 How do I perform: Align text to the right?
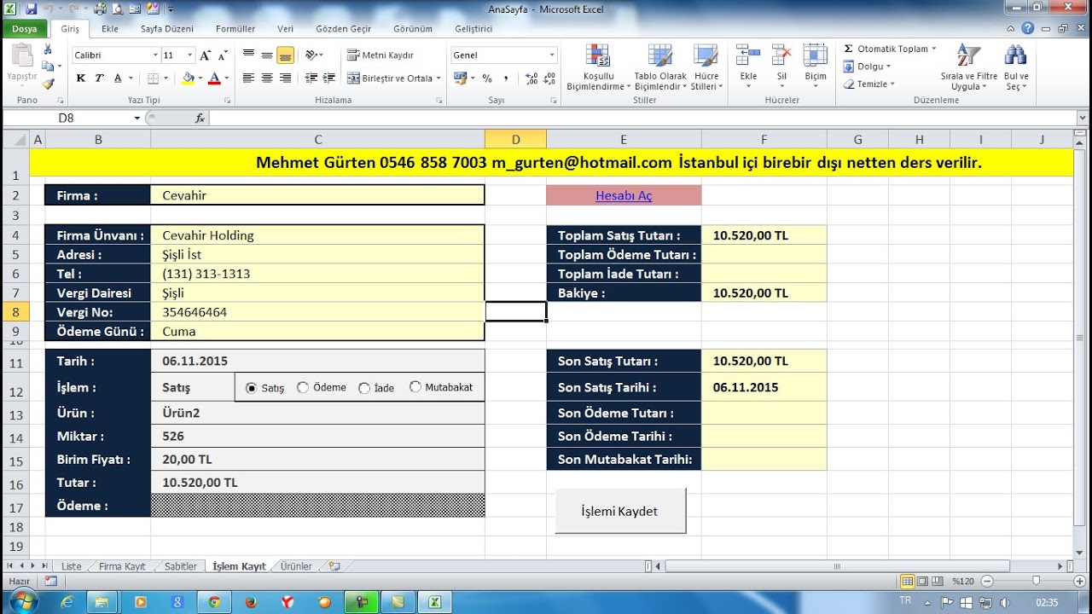[x=285, y=78]
